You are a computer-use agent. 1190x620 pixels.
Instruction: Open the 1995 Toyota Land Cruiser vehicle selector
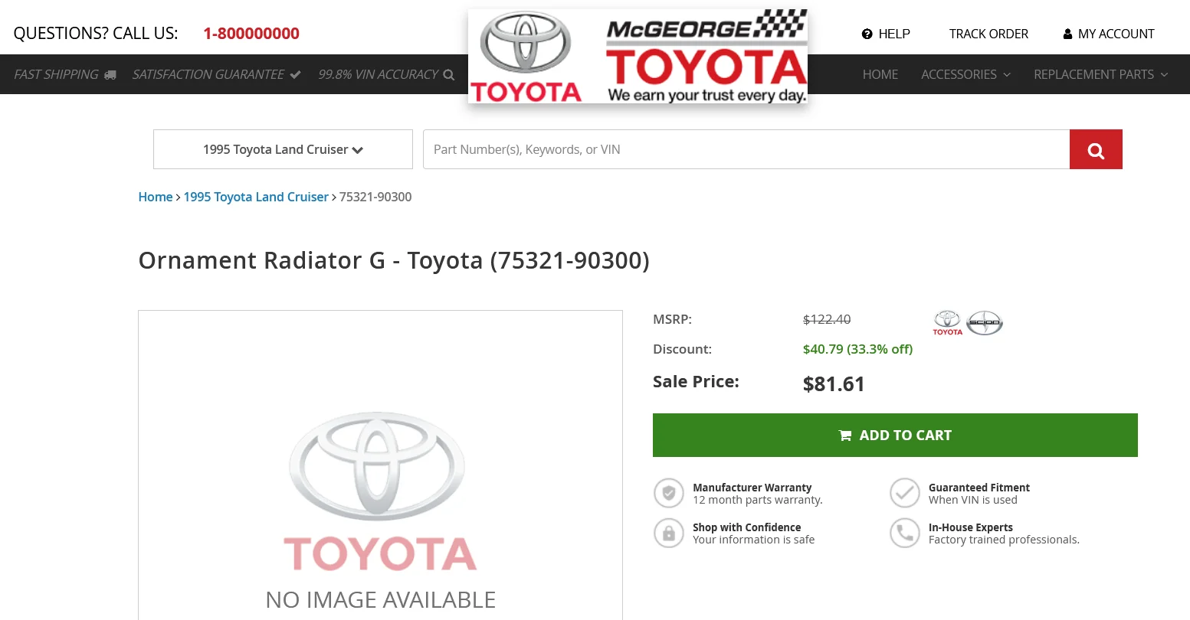[x=283, y=149]
